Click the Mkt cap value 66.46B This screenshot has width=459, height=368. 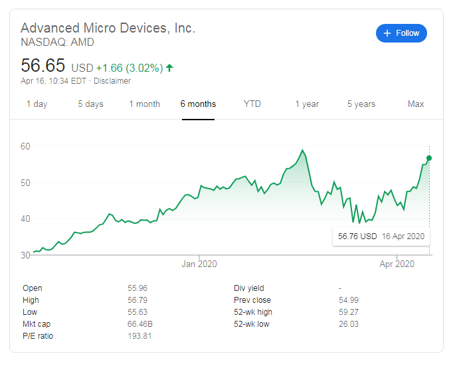pos(139,324)
